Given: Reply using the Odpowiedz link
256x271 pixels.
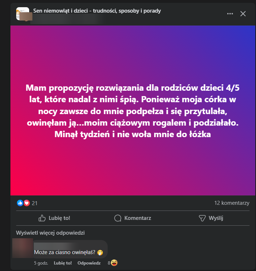Looking at the screenshot, I should 89,263.
